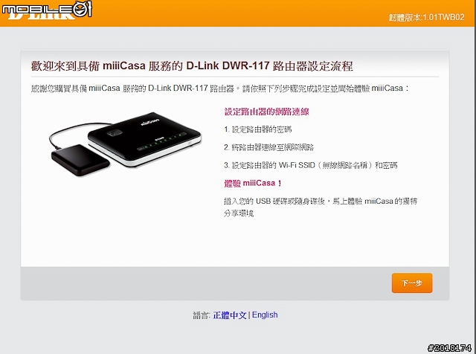This screenshot has height=354, width=476.
Task: Click step 1 設定路由器的密碼
Action: [x=258, y=129]
